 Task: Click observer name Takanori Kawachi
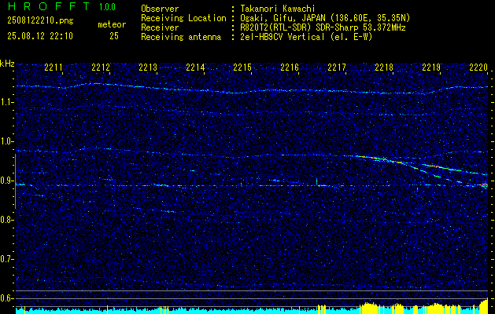tap(276, 9)
